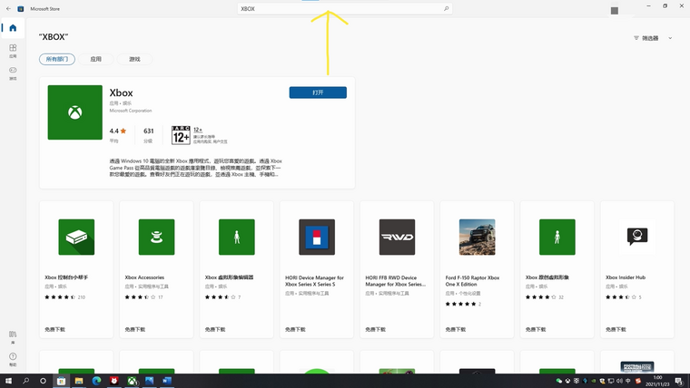690x388 pixels.
Task: Click 免费下载 under Xbox Insider Hub
Action: [x=616, y=329]
